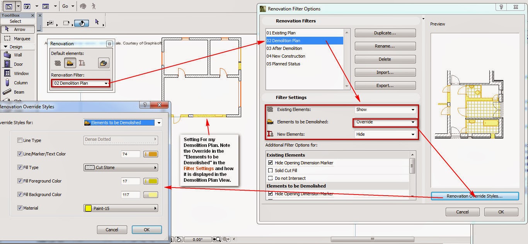This screenshot has width=528, height=244.
Task: Select the Column tool
Action: click(x=17, y=82)
